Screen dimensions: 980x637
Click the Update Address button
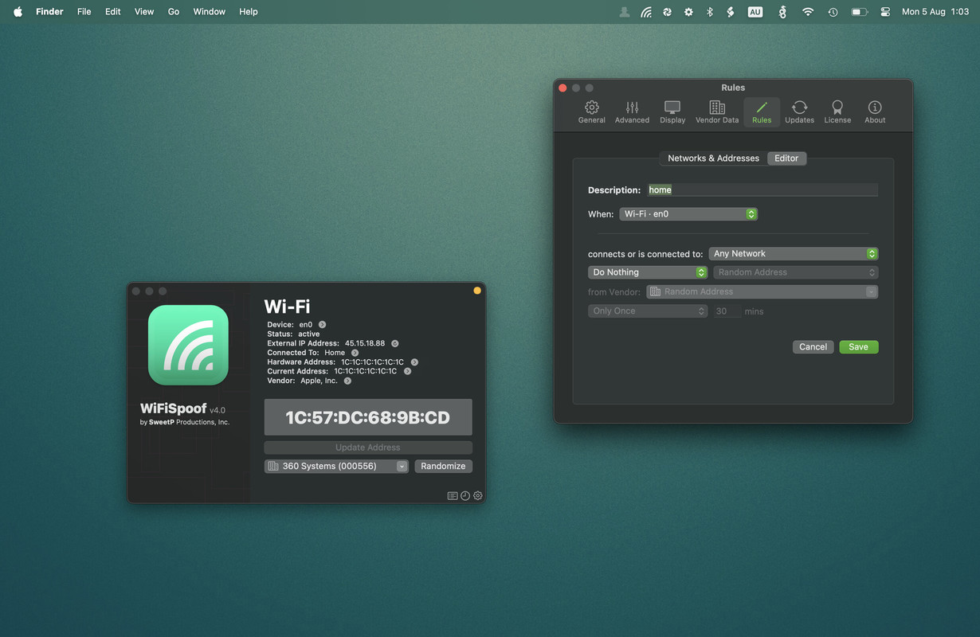(368, 447)
